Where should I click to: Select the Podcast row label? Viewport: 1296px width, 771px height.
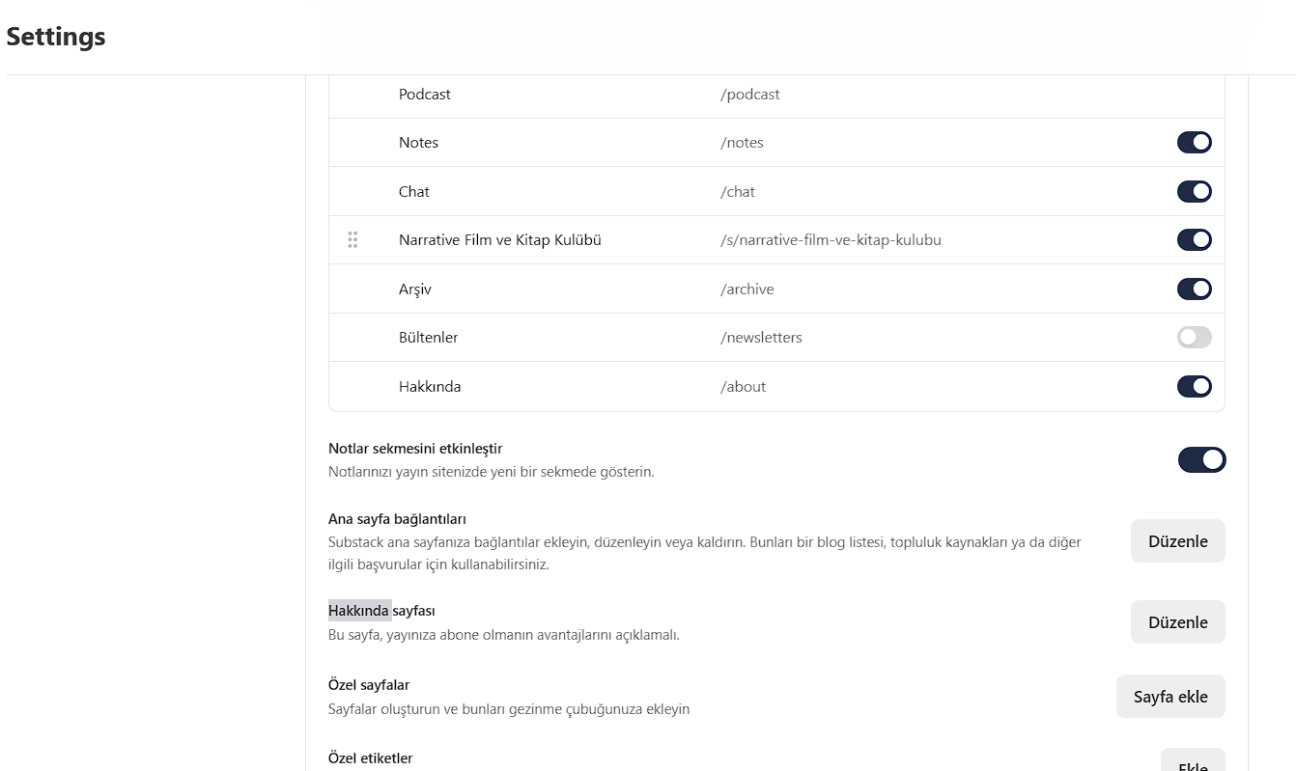[x=425, y=95]
